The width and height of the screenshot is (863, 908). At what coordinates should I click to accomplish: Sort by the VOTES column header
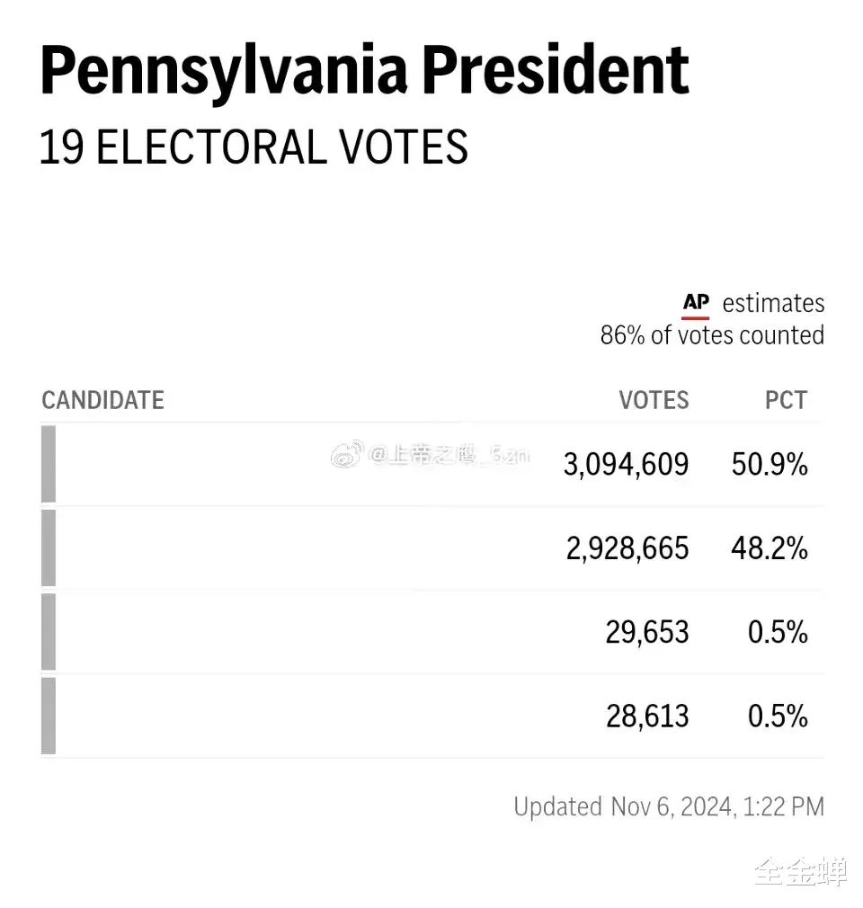point(654,400)
